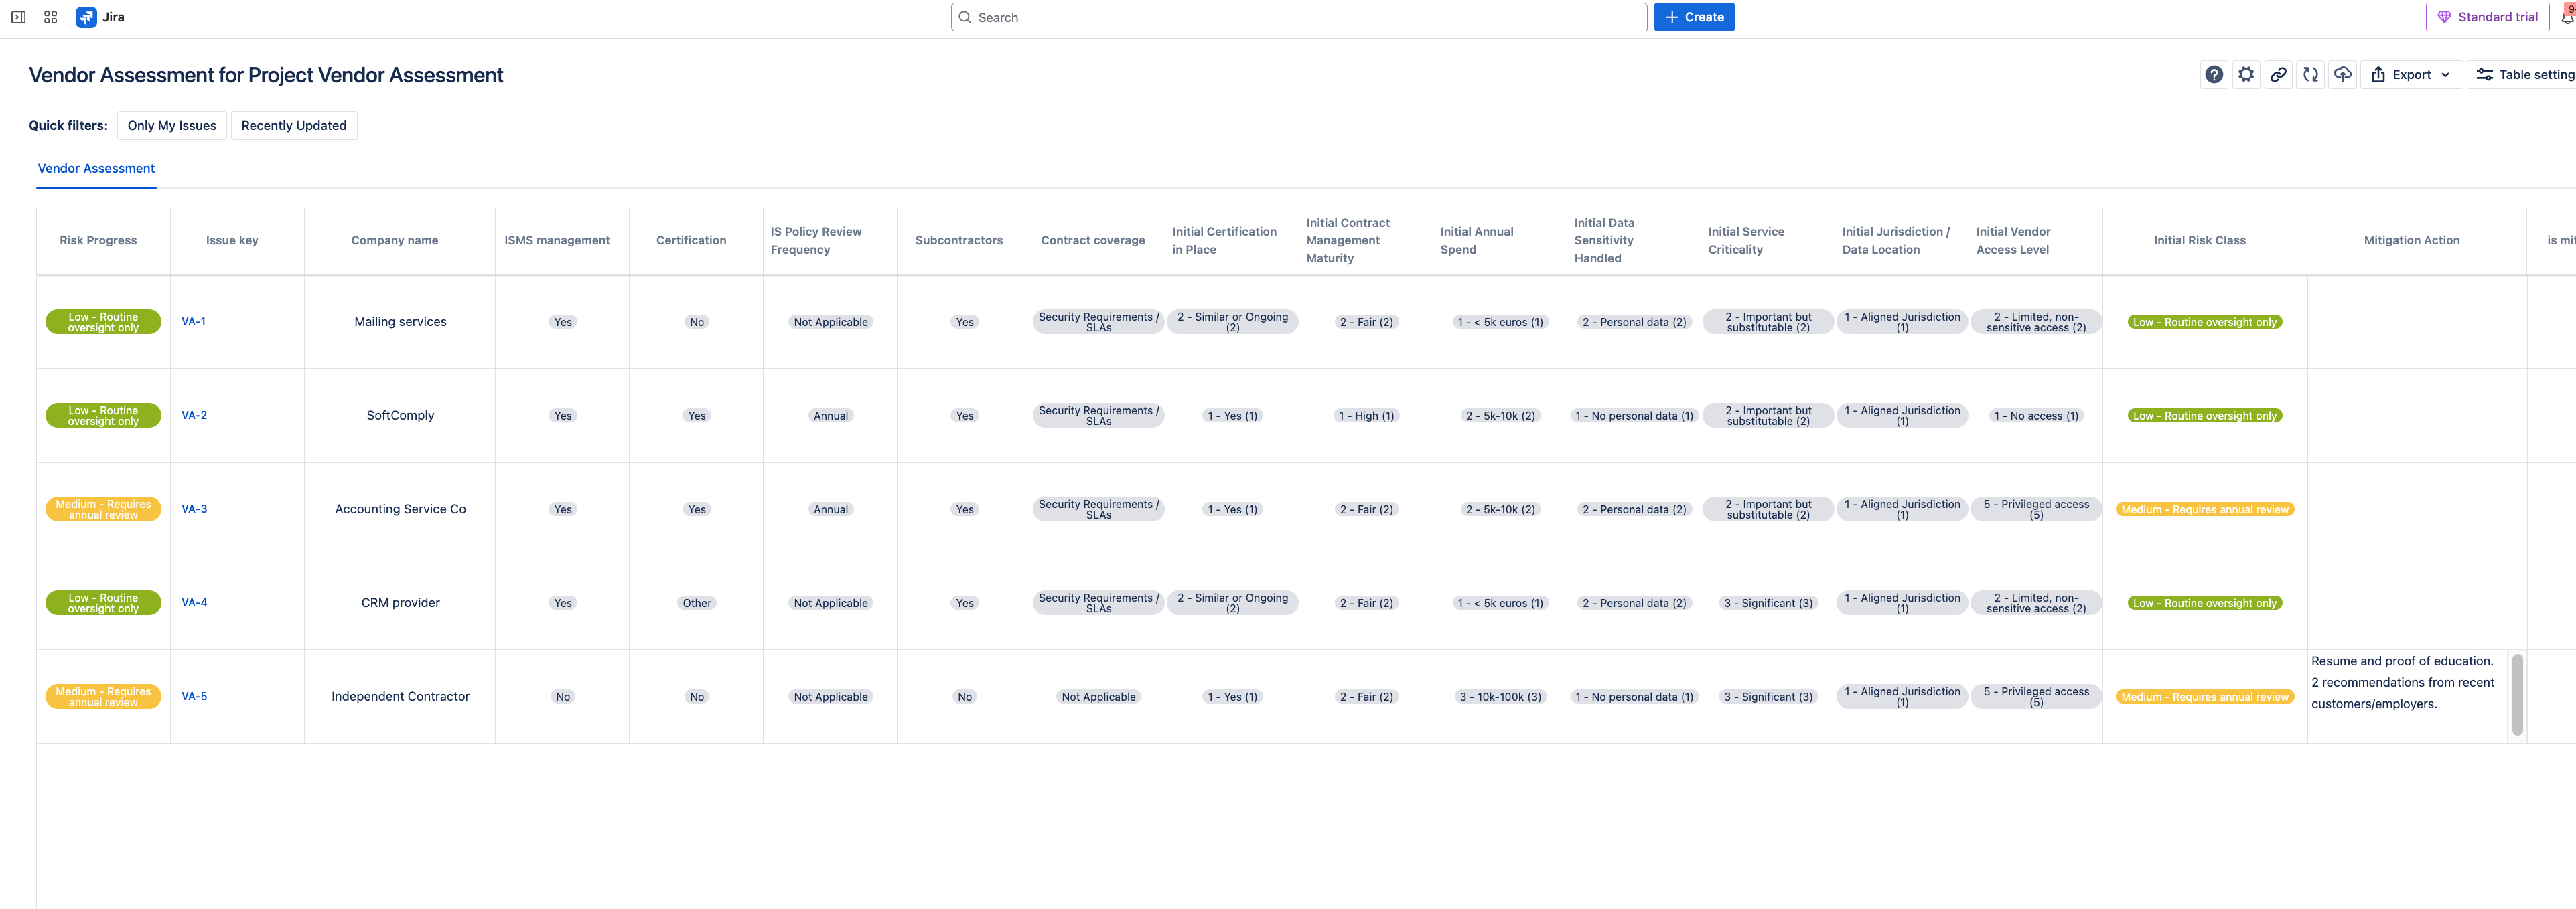
Task: Click the Company name column header
Action: (394, 241)
